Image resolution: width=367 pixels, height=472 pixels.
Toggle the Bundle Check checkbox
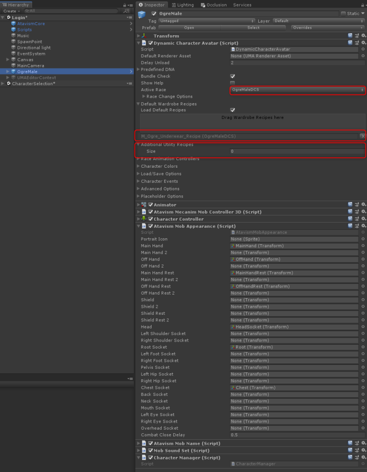pos(233,76)
